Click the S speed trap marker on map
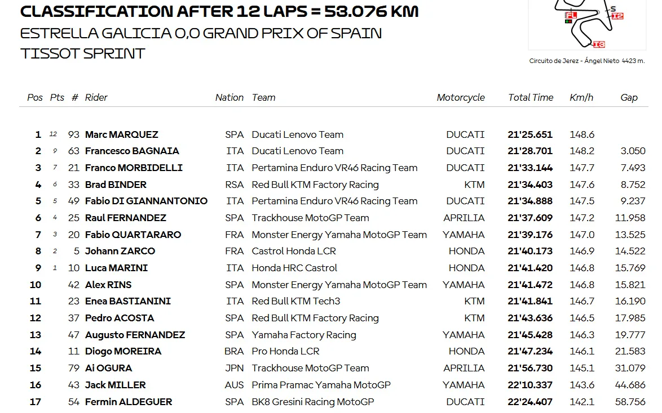Image resolution: width=662 pixels, height=413 pixels. [613, 8]
